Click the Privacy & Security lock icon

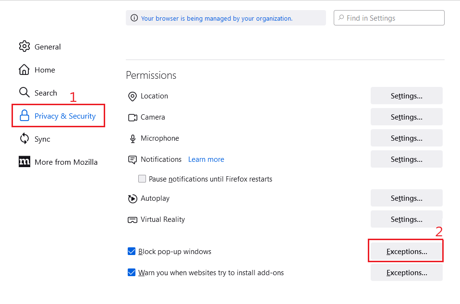(24, 116)
